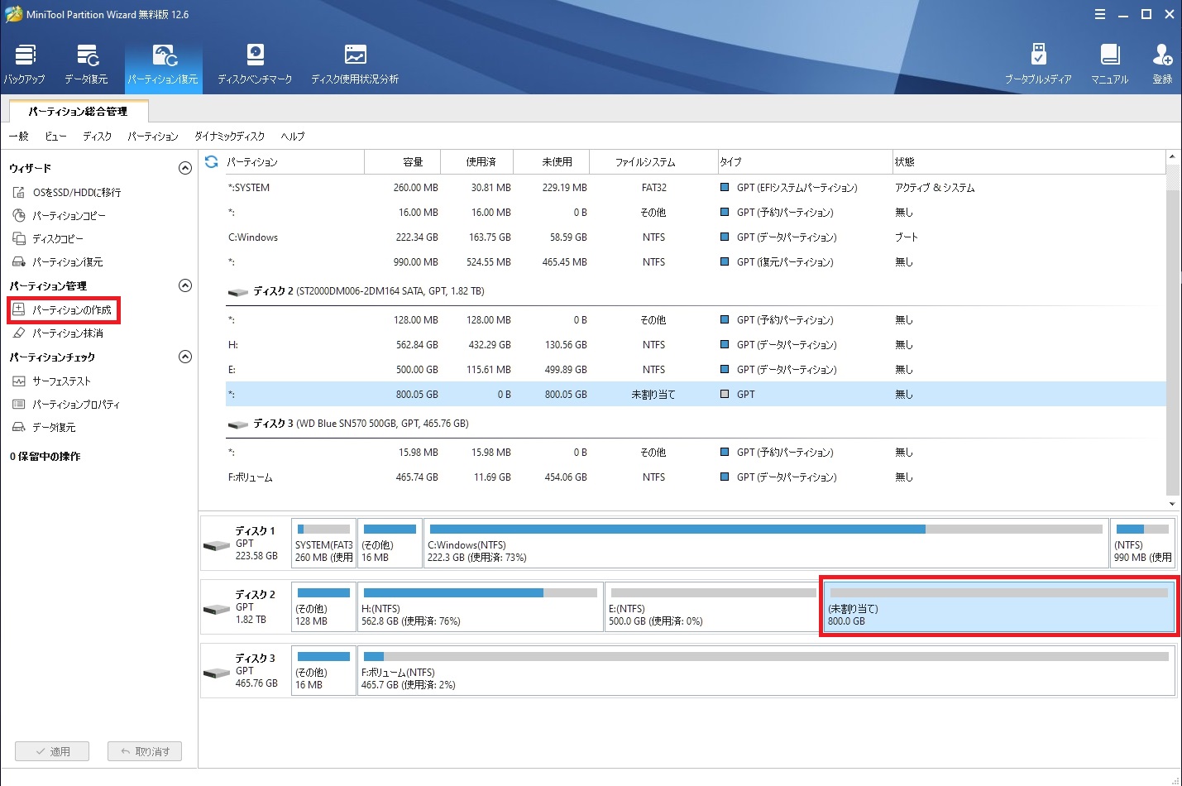Sort by 容量 column header
This screenshot has width=1182, height=786.
click(403, 162)
